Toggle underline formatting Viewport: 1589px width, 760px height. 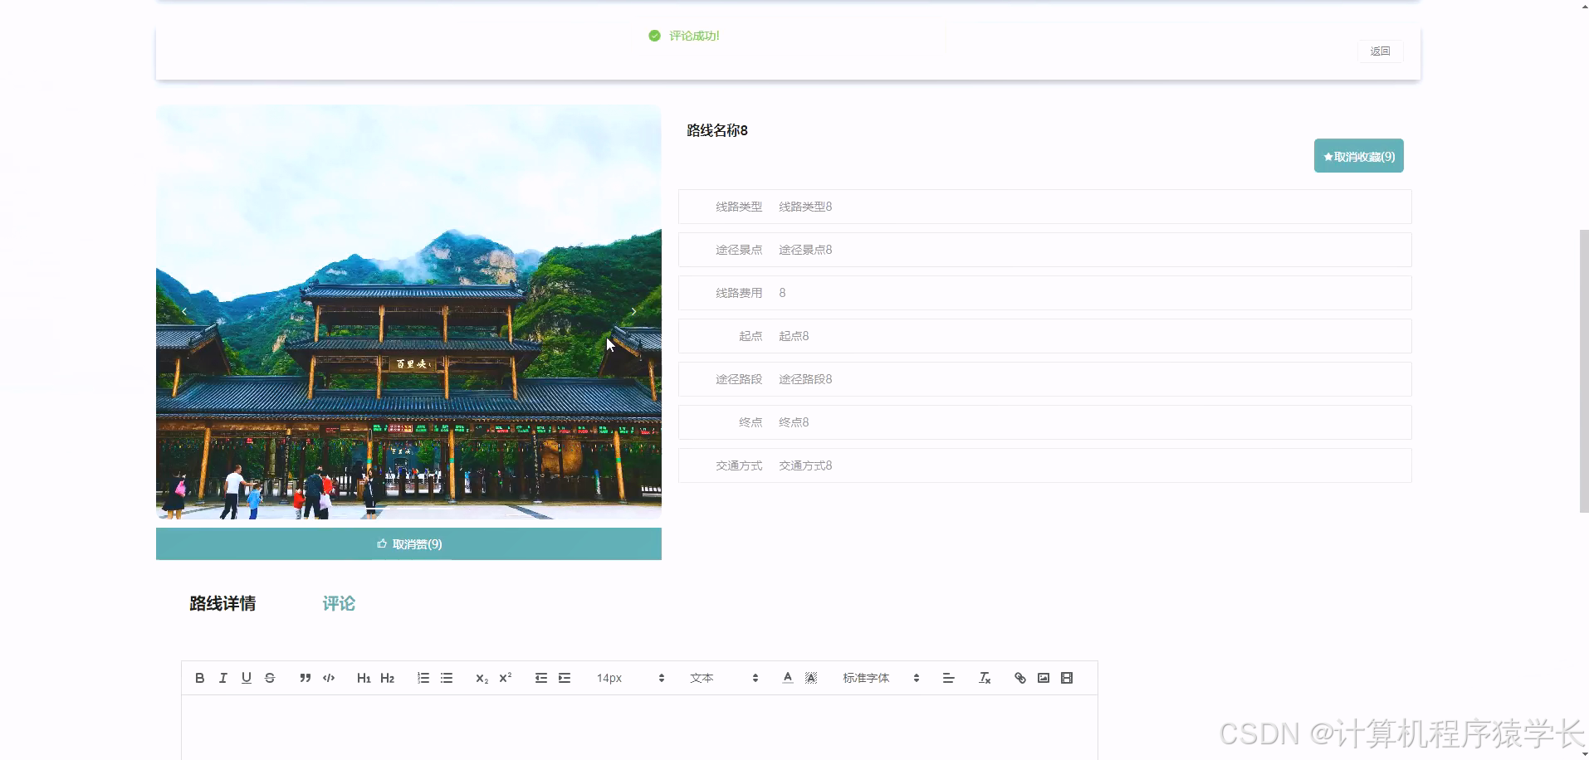(x=246, y=678)
